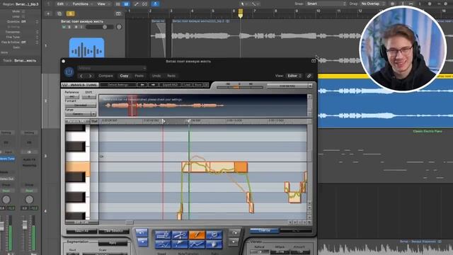Click the blue undo arrow button
This screenshot has width=453, height=255.
pyautogui.click(x=142, y=233)
